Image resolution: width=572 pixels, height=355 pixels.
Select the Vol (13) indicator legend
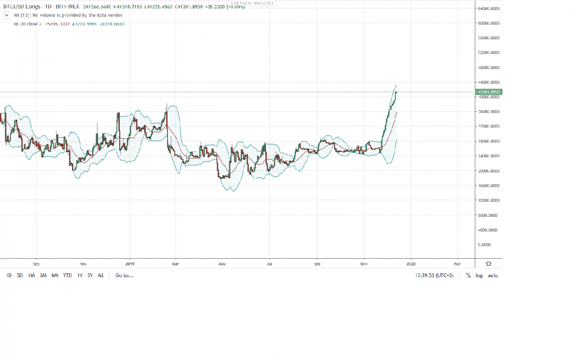[68, 15]
